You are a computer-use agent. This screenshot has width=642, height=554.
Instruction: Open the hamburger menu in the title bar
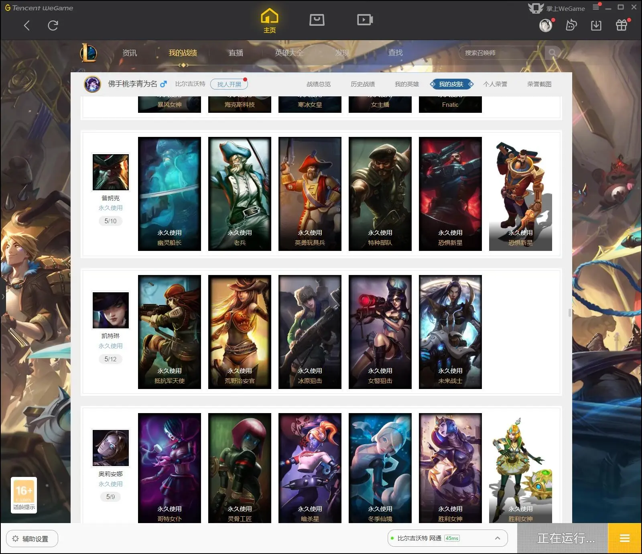pyautogui.click(x=596, y=7)
